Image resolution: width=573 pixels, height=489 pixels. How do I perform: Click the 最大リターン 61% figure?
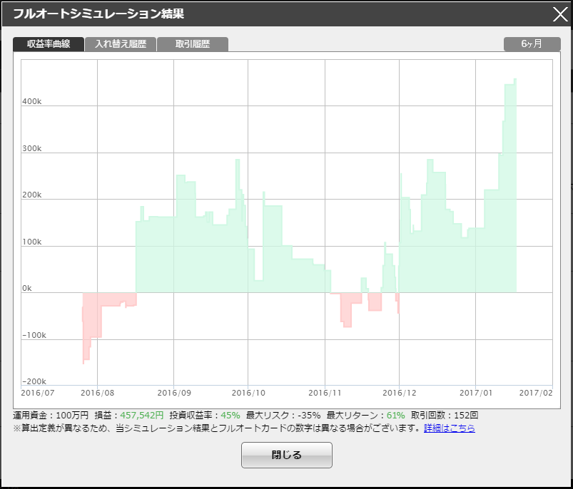point(395,415)
